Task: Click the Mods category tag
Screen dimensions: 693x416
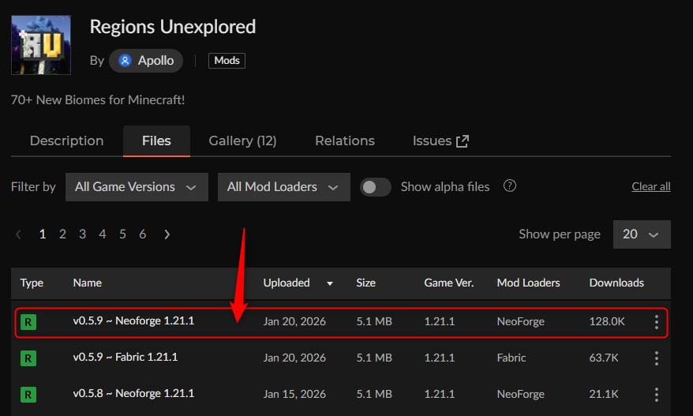Action: 227,61
